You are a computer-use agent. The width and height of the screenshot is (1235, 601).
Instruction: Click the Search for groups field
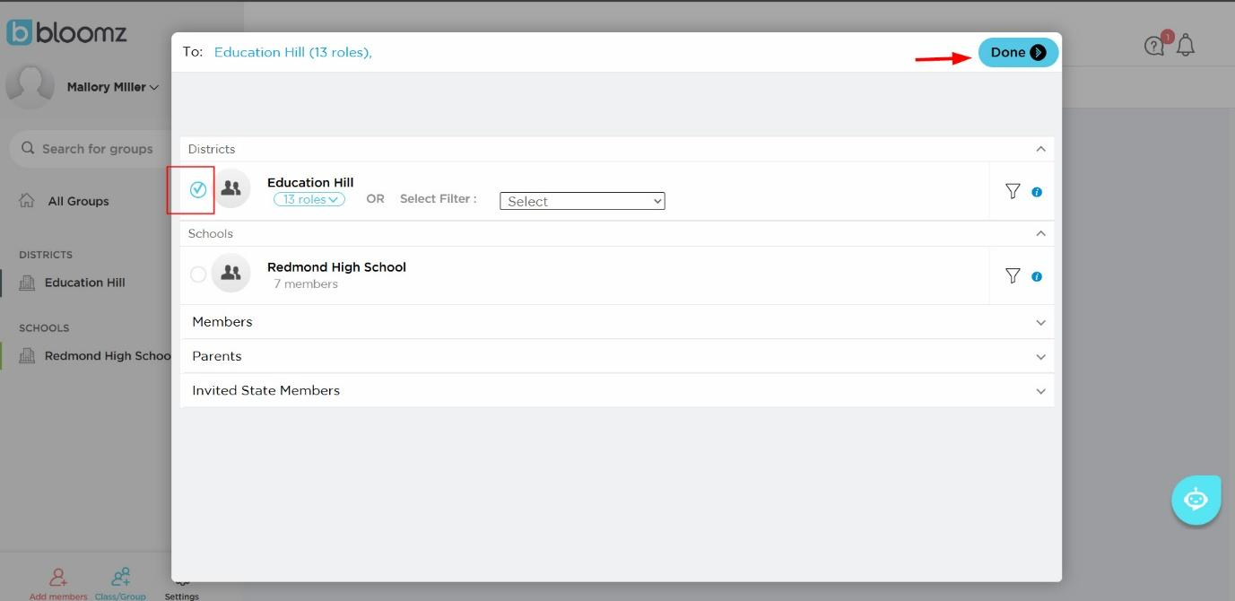(x=90, y=149)
